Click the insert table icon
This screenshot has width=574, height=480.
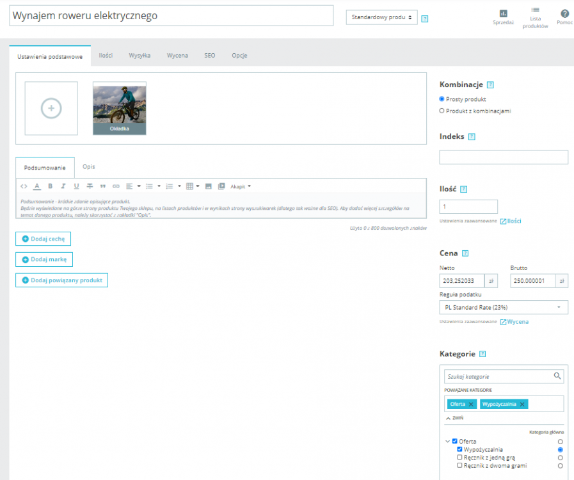click(x=189, y=186)
